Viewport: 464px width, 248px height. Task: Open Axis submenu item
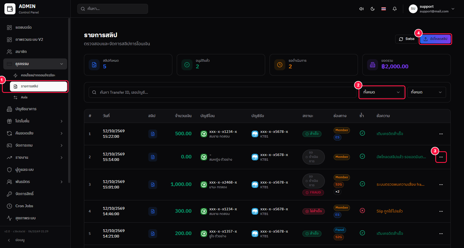point(38,97)
